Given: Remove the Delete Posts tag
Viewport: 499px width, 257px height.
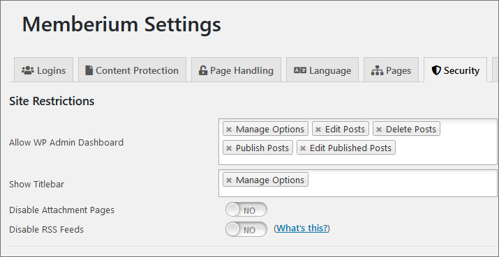Looking at the screenshot, I should tap(379, 130).
